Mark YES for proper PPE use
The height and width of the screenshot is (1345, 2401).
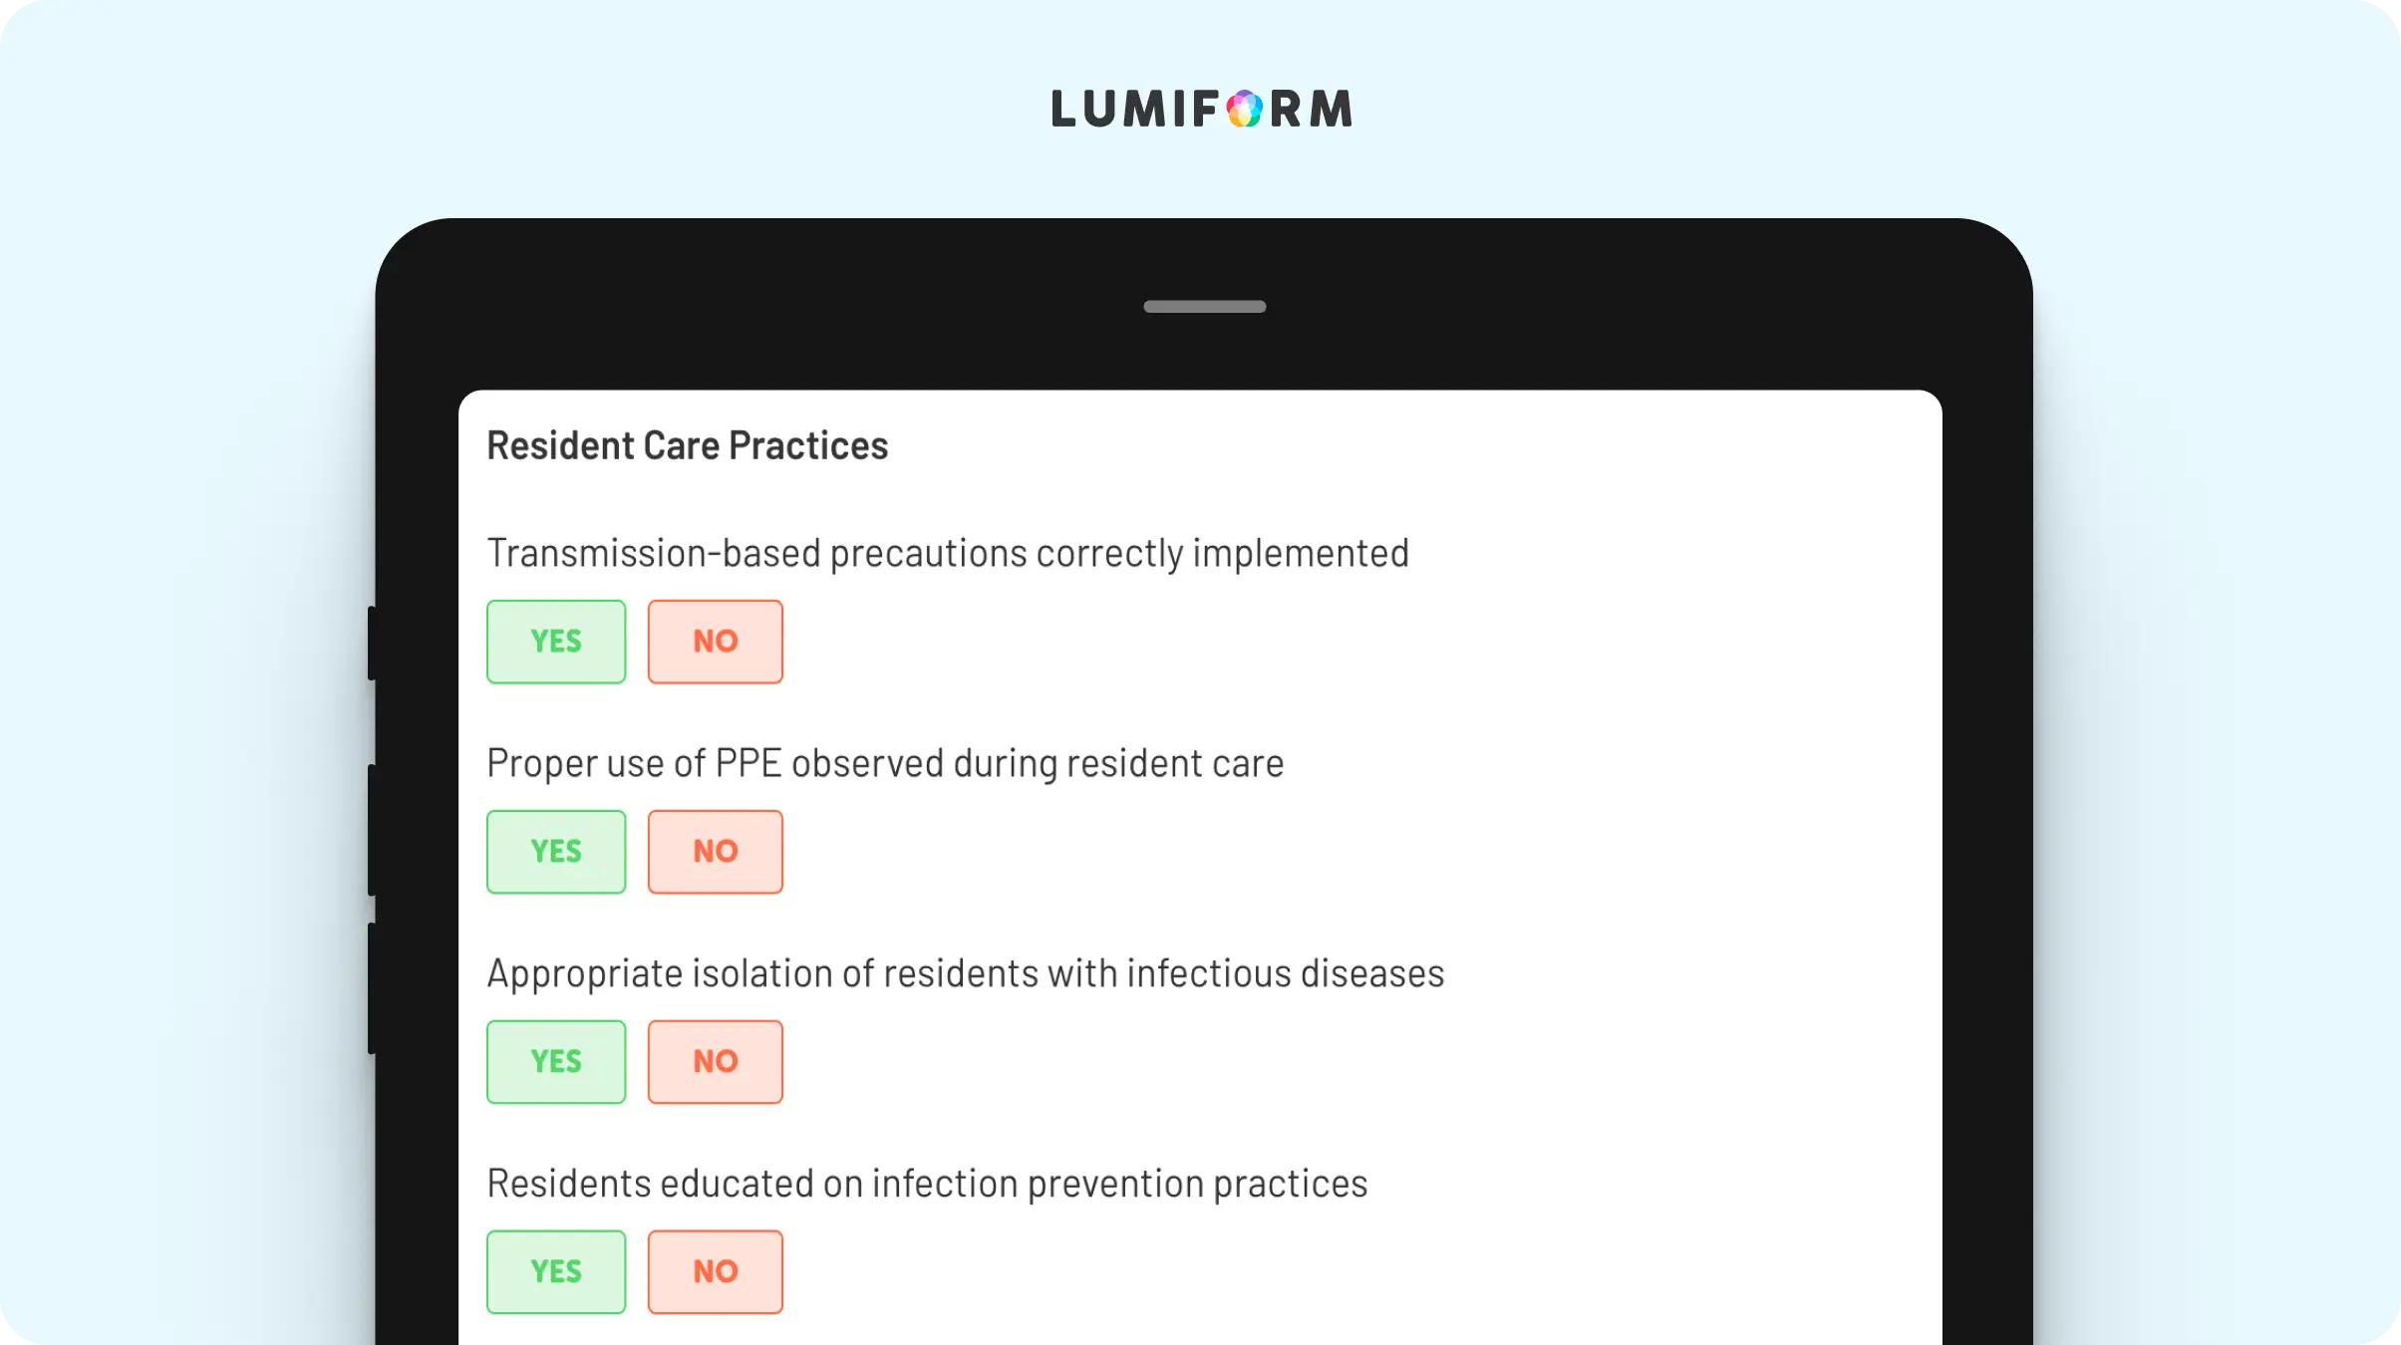point(556,852)
